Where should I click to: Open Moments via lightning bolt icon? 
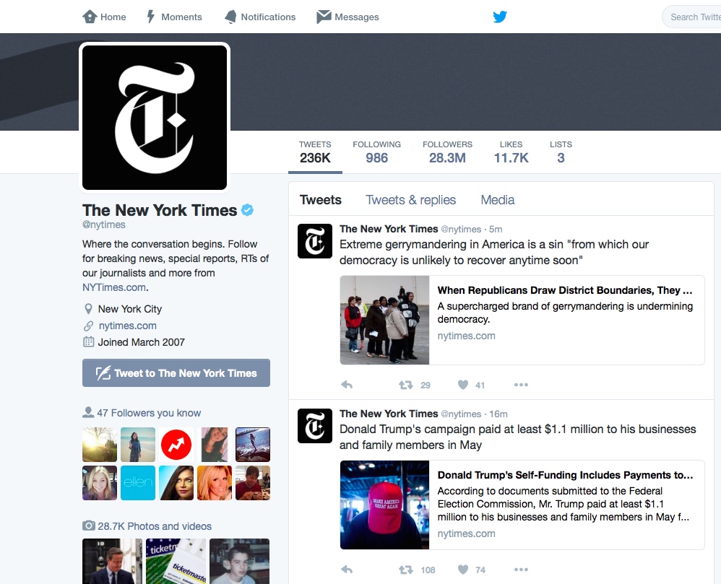tap(151, 17)
